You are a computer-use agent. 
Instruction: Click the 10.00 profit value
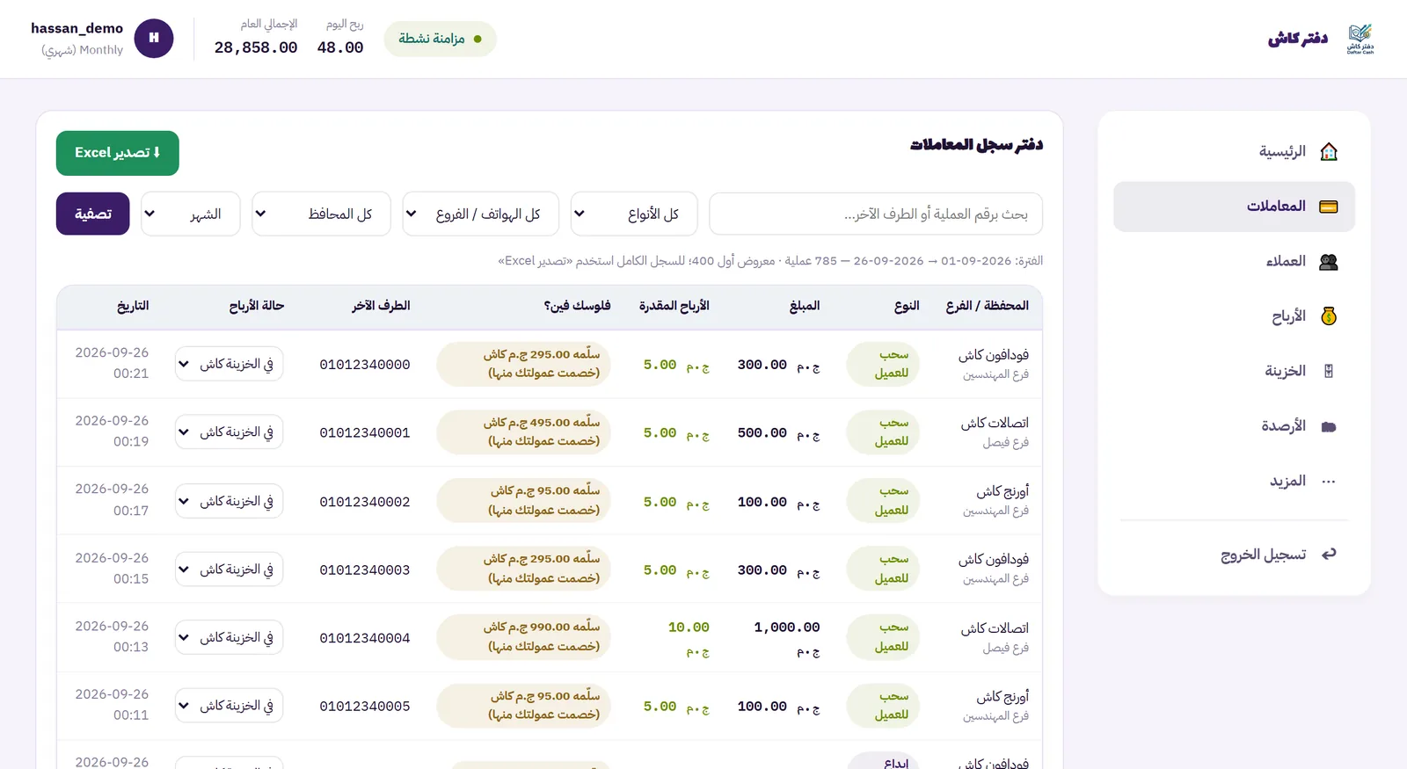(689, 628)
